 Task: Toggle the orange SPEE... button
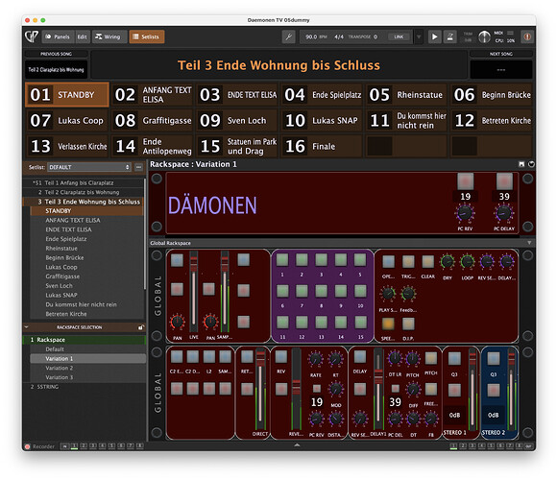pyautogui.click(x=388, y=324)
